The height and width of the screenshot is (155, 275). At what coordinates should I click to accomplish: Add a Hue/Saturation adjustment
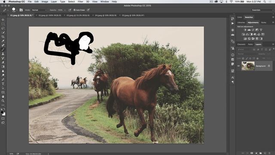click(x=243, y=34)
